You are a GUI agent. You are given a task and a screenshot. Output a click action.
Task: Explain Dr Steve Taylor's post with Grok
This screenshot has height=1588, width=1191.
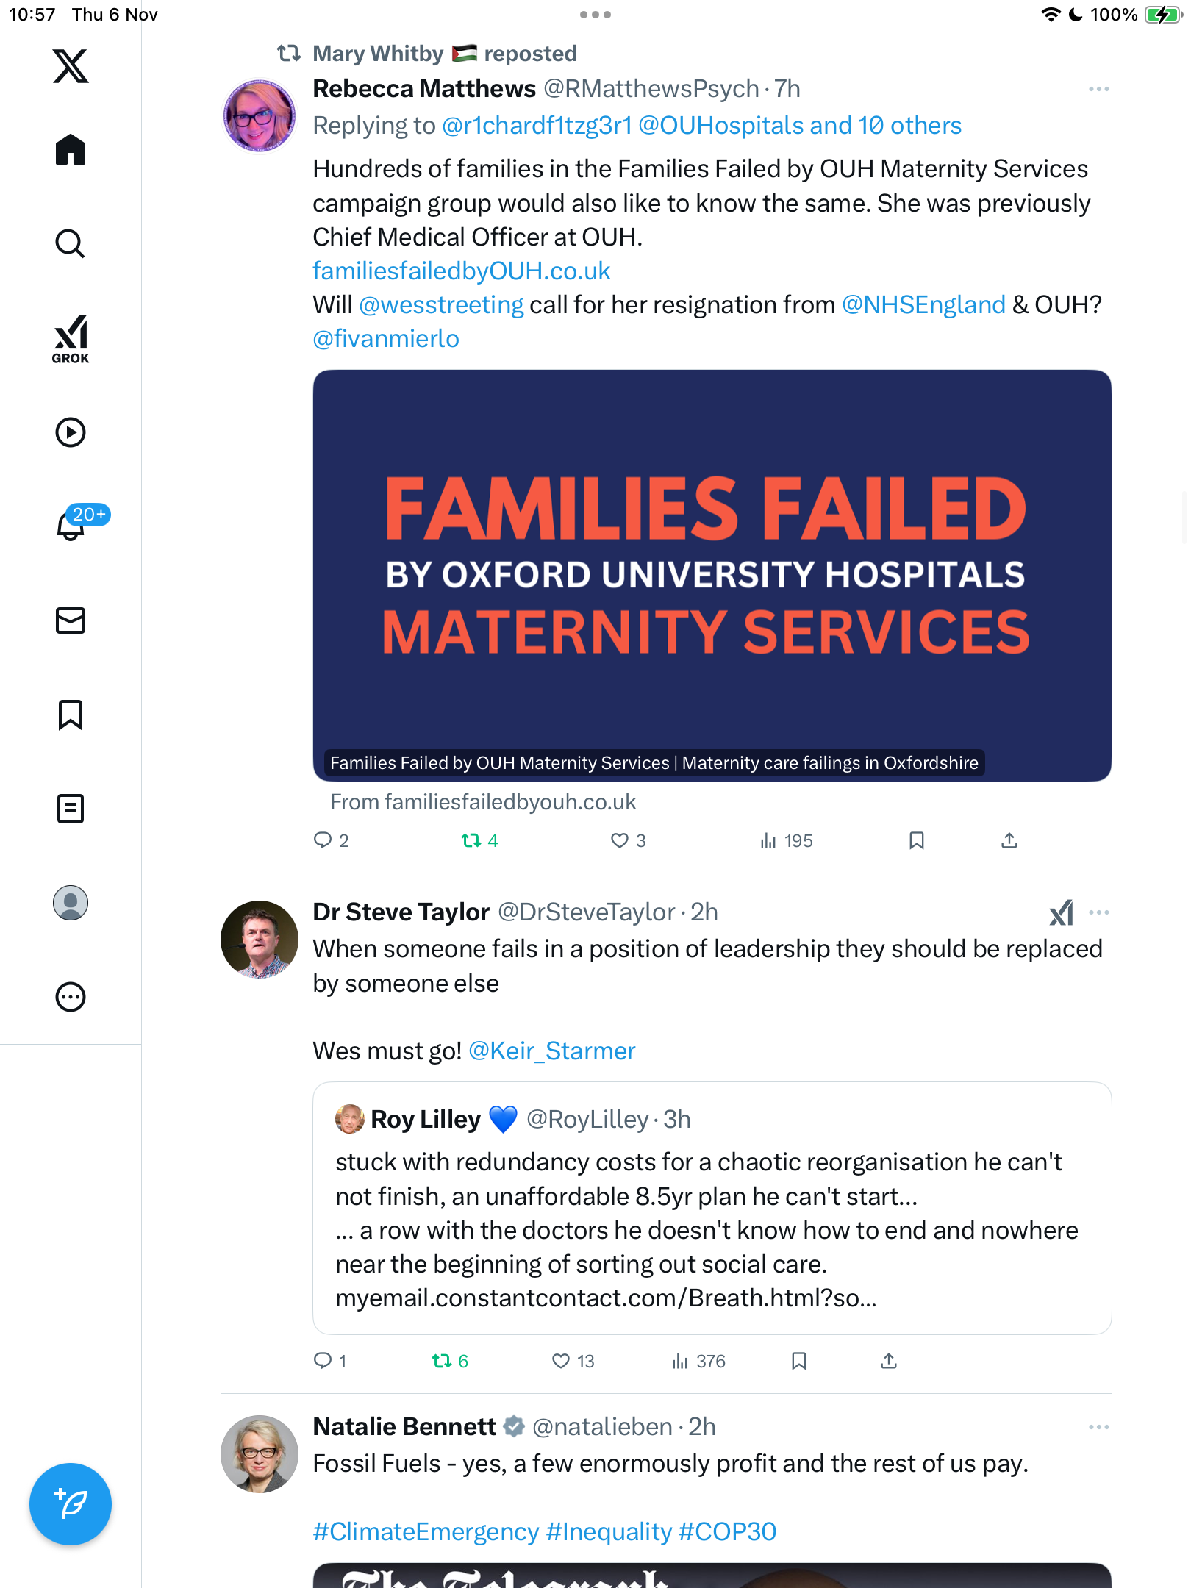(x=1061, y=912)
